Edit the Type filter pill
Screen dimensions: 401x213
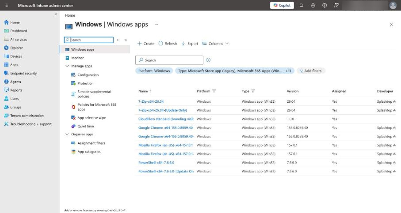click(234, 71)
